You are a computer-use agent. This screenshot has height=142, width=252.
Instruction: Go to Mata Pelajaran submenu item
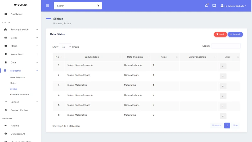(x=17, y=77)
